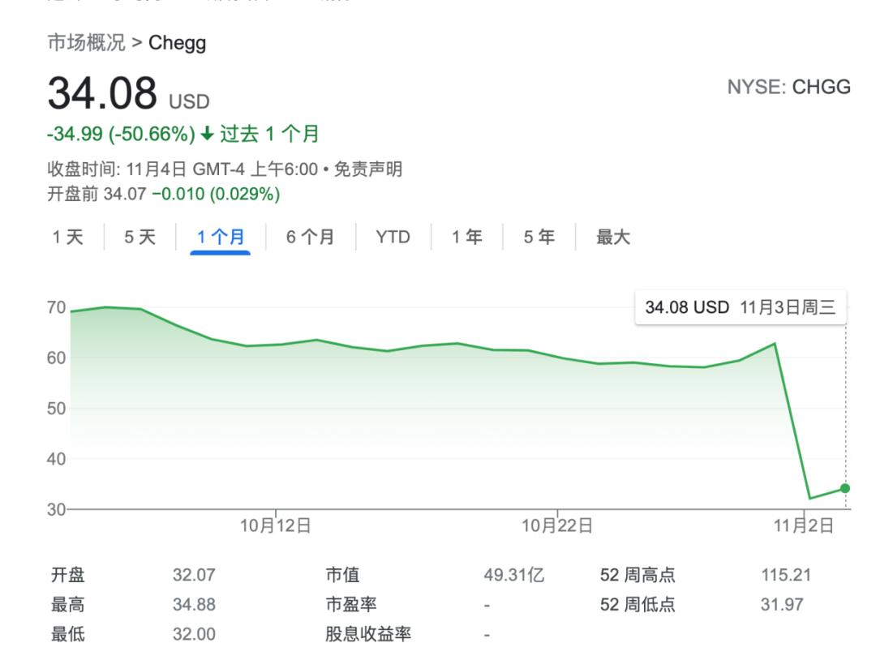
Task: Switch chart to 6 个月 range
Action: (310, 238)
